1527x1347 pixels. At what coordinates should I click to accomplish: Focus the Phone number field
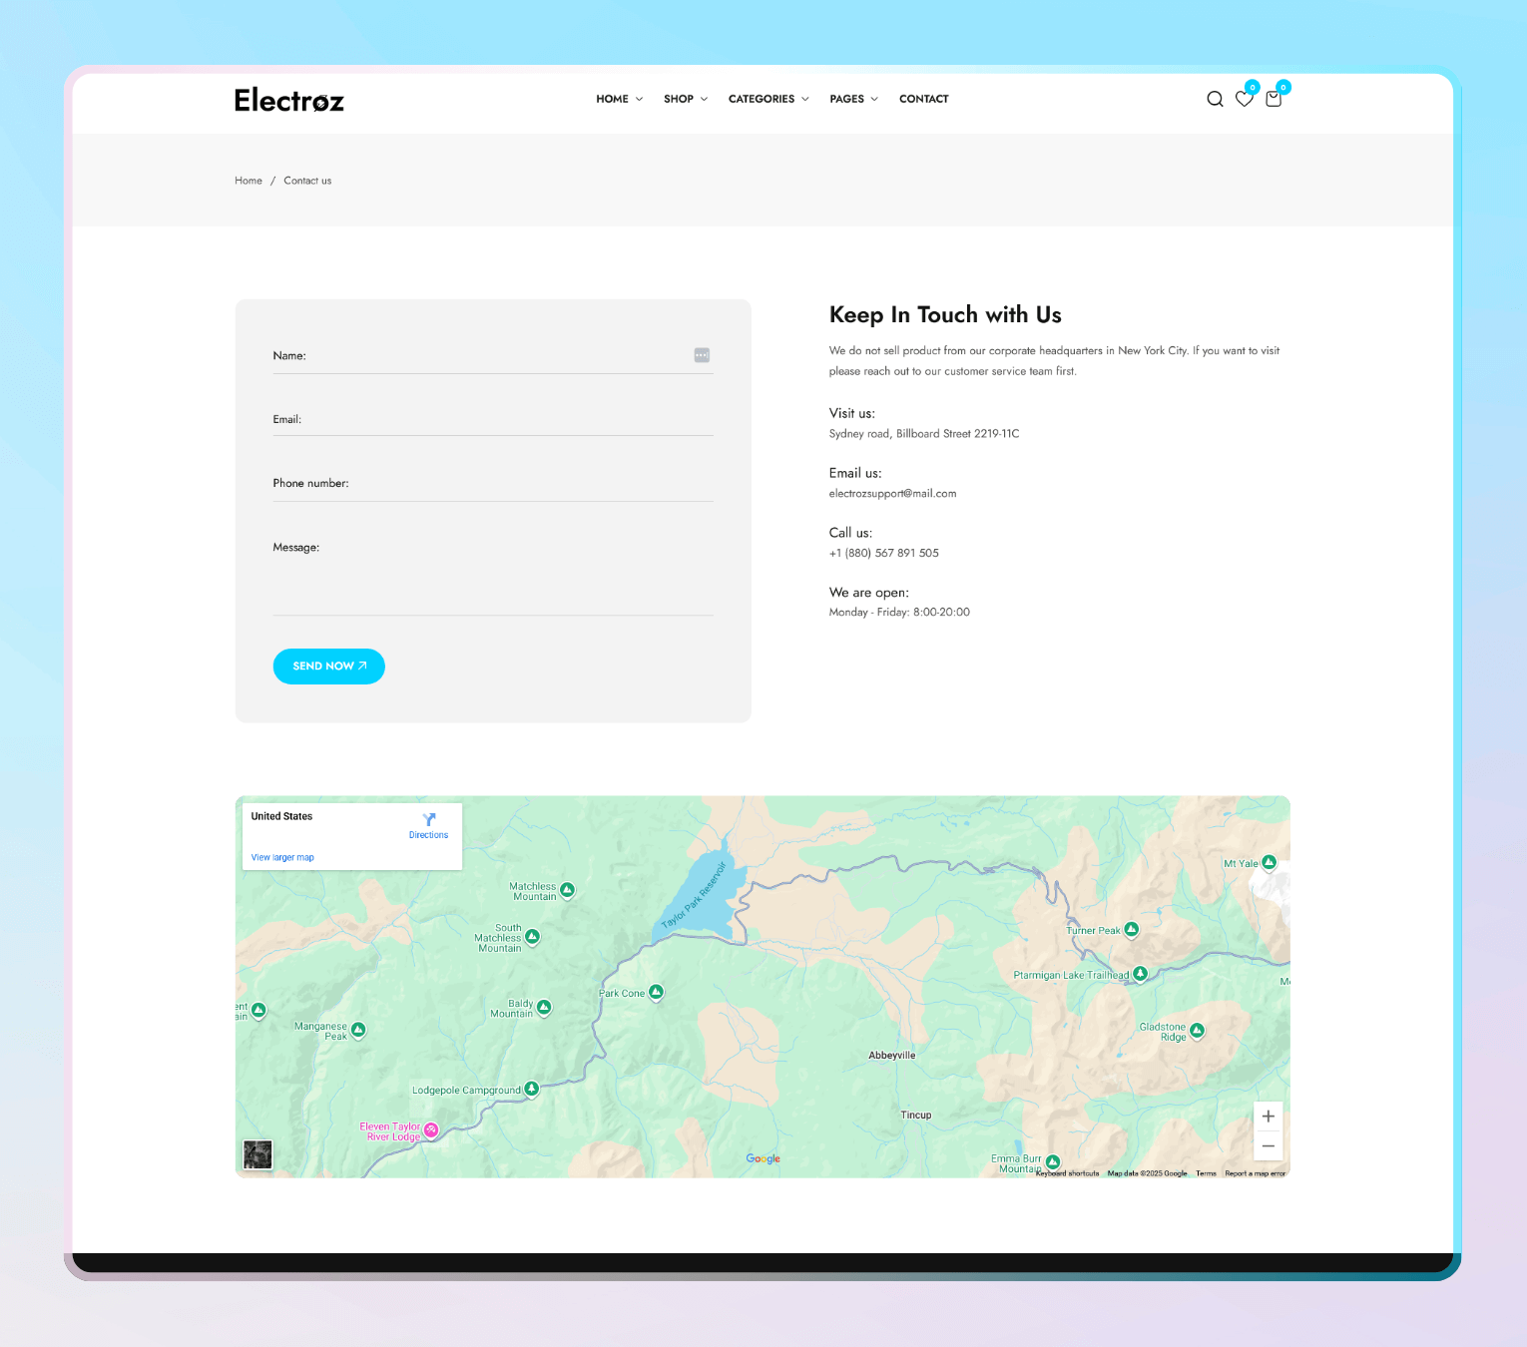click(x=493, y=483)
